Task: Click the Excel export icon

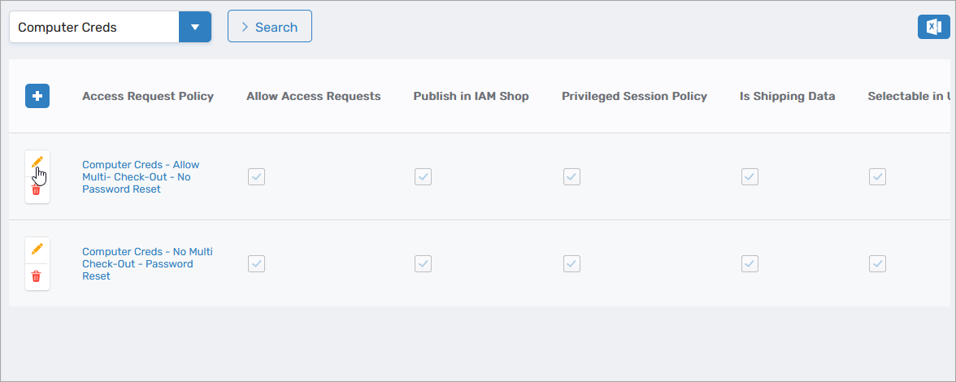Action: coord(933,27)
